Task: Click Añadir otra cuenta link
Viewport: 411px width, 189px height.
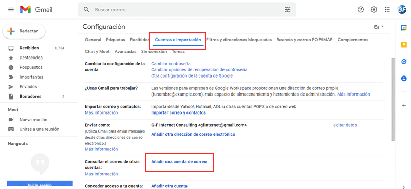Action: 170,186
